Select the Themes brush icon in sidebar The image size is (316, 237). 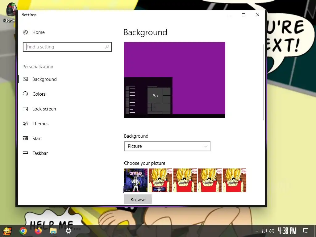pos(25,123)
